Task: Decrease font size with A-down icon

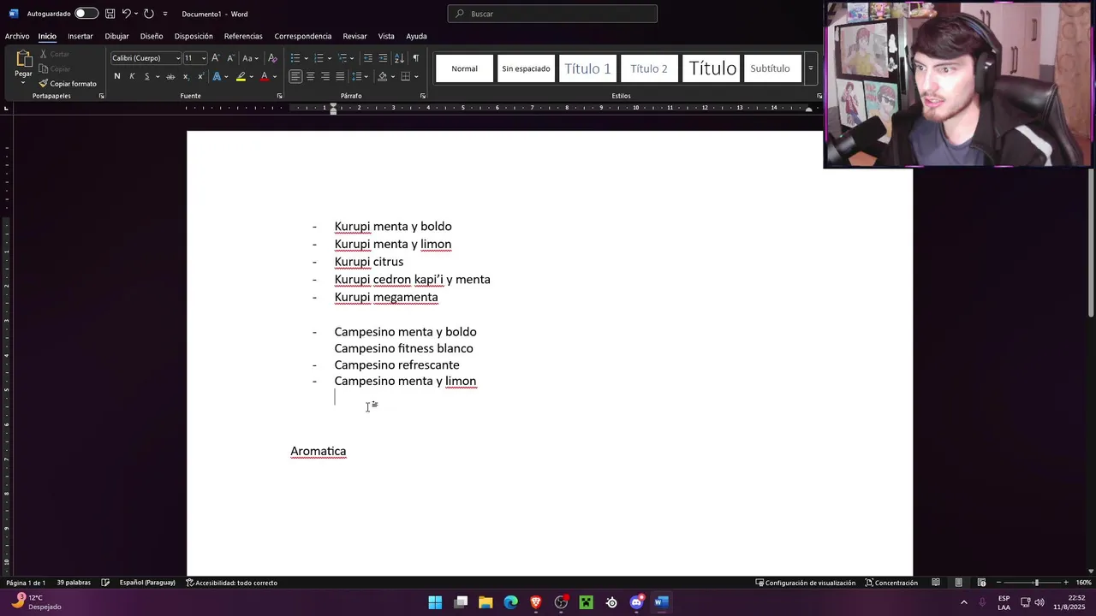Action: [x=230, y=58]
